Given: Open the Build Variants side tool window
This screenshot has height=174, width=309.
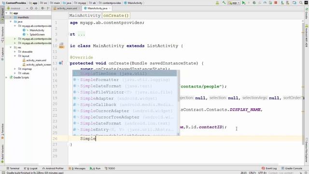Looking at the screenshot, I should (2, 154).
